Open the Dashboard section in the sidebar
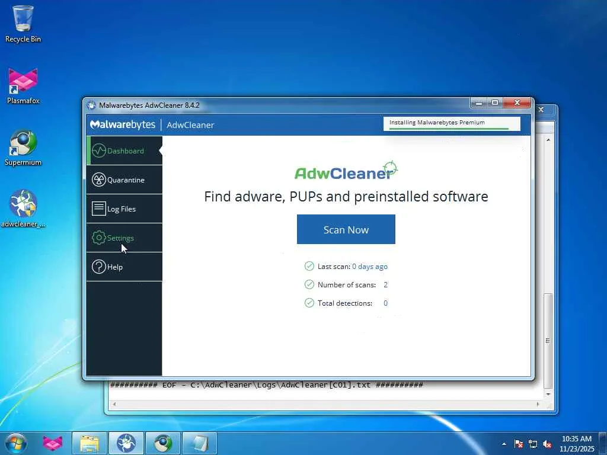Screen dimensions: 607x455 coord(124,150)
